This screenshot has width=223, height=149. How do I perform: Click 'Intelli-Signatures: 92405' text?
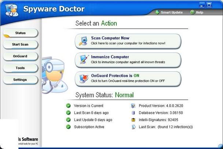click(x=159, y=120)
